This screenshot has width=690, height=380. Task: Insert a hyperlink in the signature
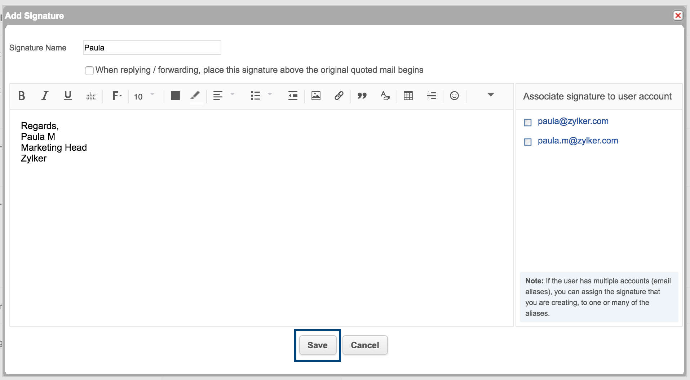[x=339, y=96]
